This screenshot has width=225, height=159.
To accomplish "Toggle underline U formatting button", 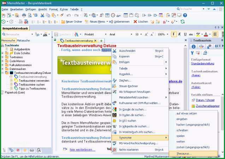I will 185,34.
